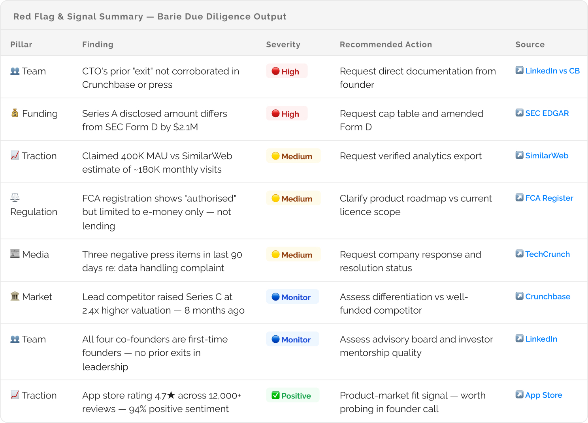Open the FCA Register source link
The height and width of the screenshot is (423, 588).
pos(549,198)
